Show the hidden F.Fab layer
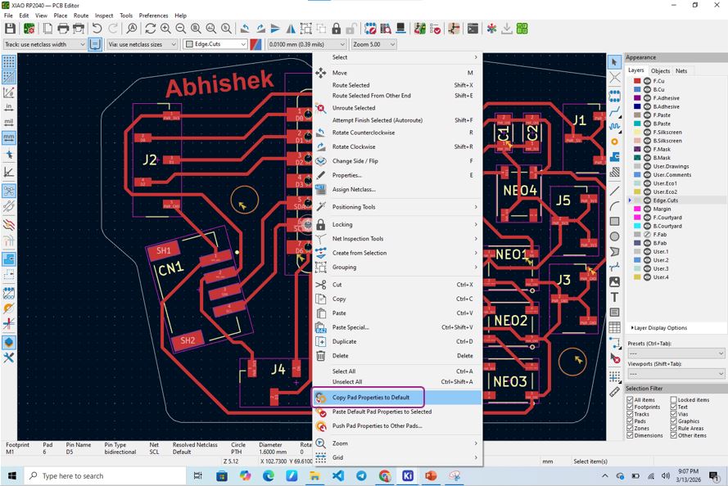 pyautogui.click(x=647, y=235)
